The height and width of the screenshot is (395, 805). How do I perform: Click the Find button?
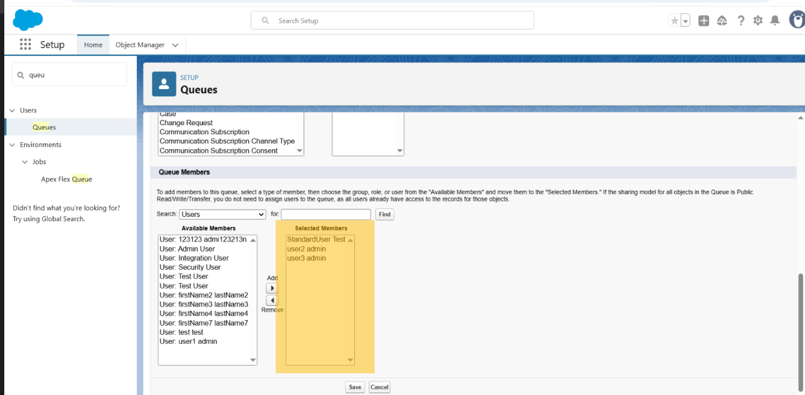[384, 214]
